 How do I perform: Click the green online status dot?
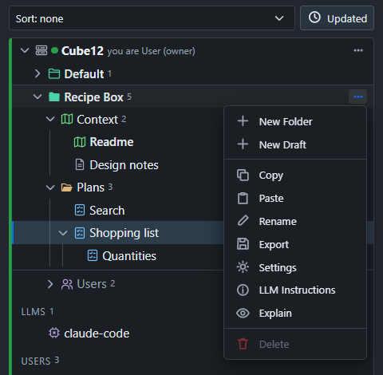(54, 50)
